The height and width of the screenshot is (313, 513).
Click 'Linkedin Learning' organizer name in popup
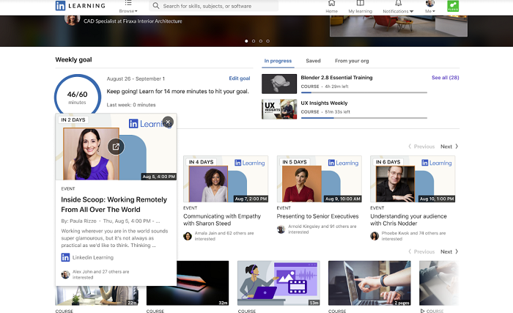(x=93, y=257)
